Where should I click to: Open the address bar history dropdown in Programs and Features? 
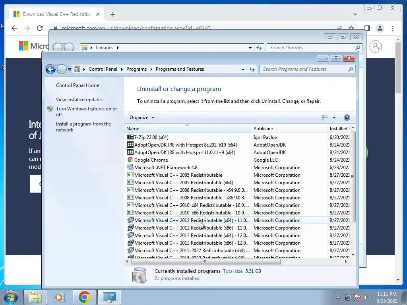tap(243, 69)
